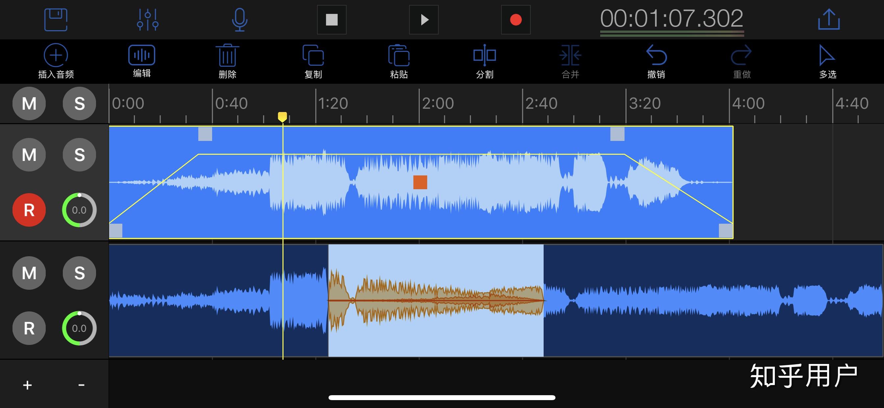This screenshot has height=408, width=884.
Task: Start playback with the play button
Action: coord(424,20)
